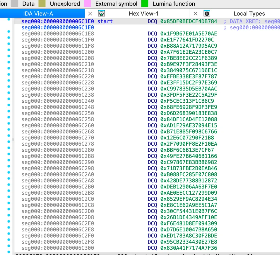This screenshot has height=255, width=280.
Task: Select value 0xC997835D5EB70AAC
Action: click(188, 89)
